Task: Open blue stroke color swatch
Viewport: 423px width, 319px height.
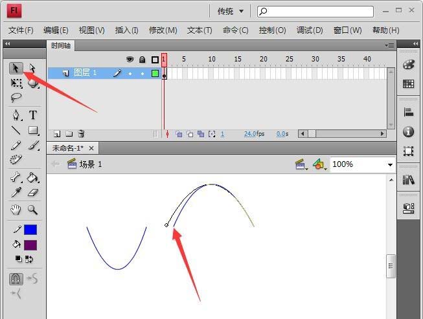Action: (30, 230)
